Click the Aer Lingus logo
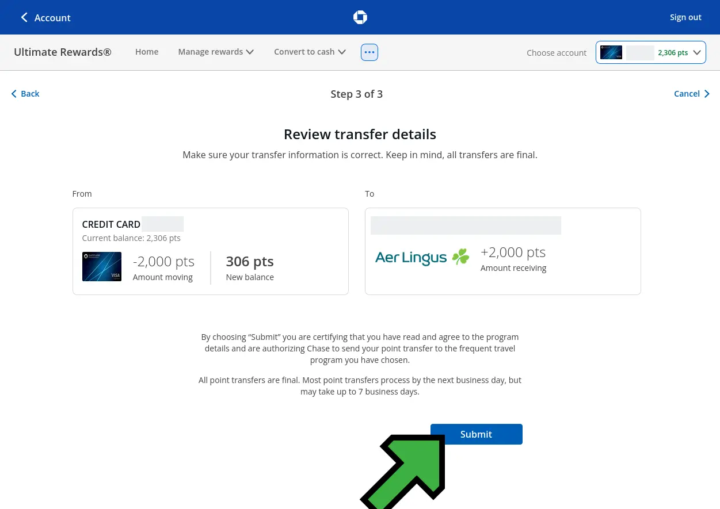 (422, 257)
